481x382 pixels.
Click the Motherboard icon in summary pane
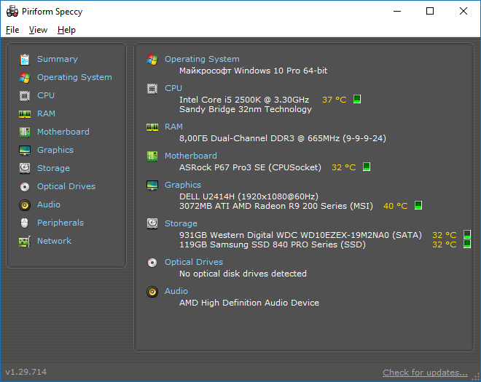click(152, 156)
